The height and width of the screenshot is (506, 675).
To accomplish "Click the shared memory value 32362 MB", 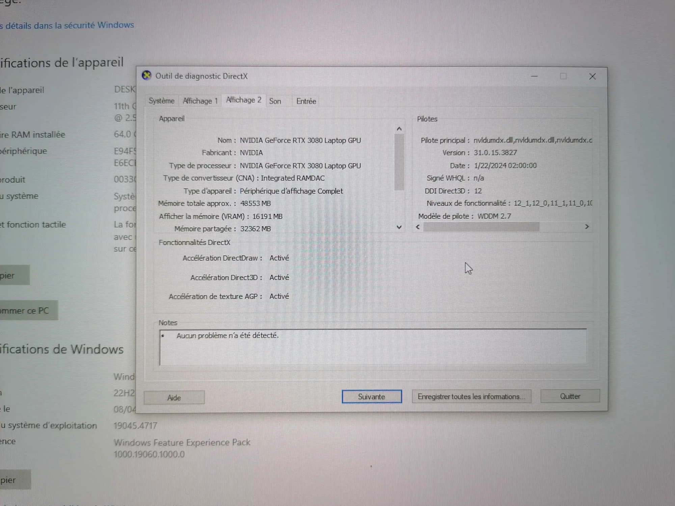I will tap(255, 229).
